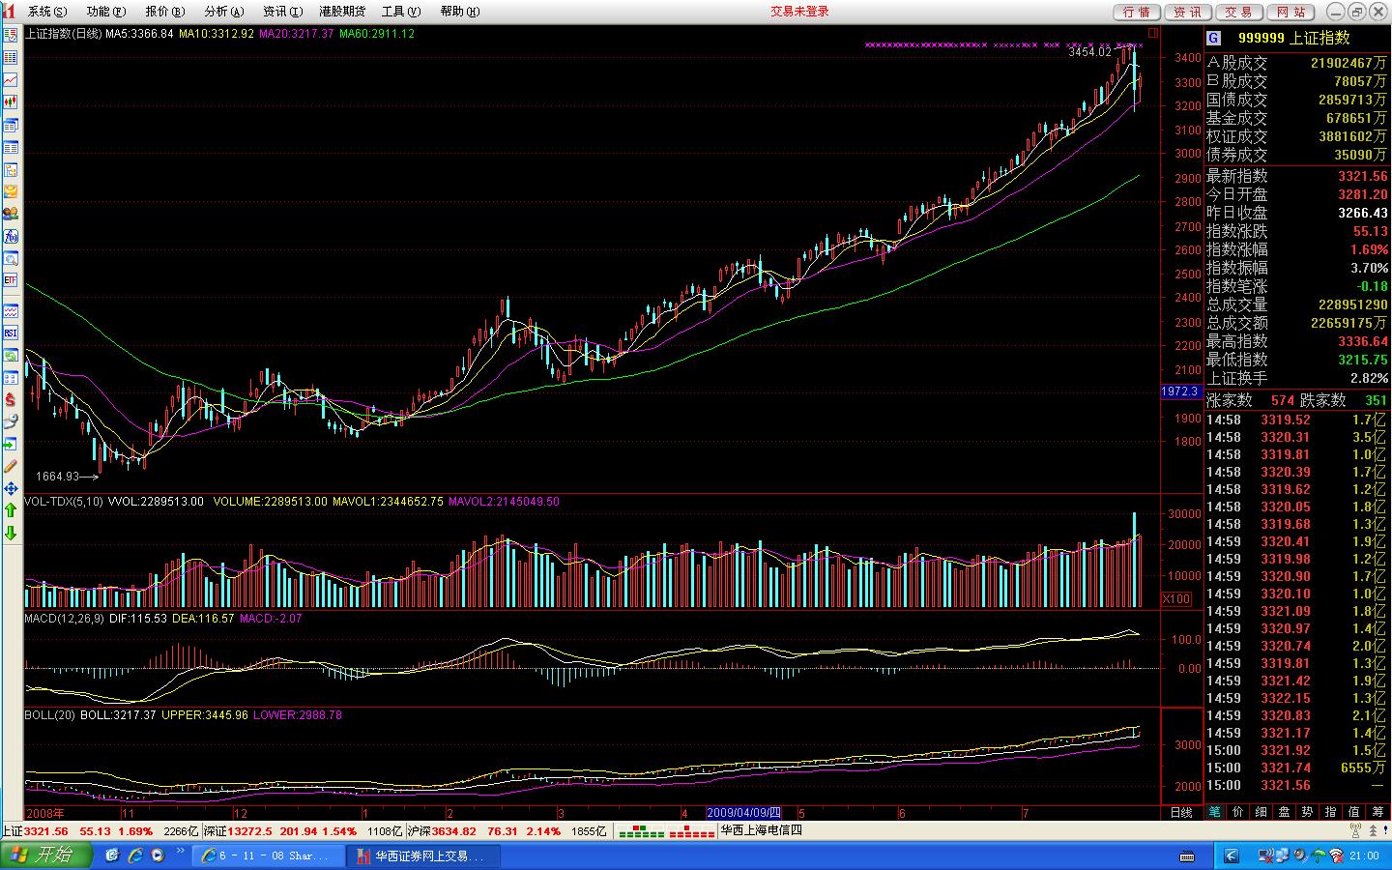Click the red dollar sign icon
Screen dimensions: 1392x870
[11, 400]
